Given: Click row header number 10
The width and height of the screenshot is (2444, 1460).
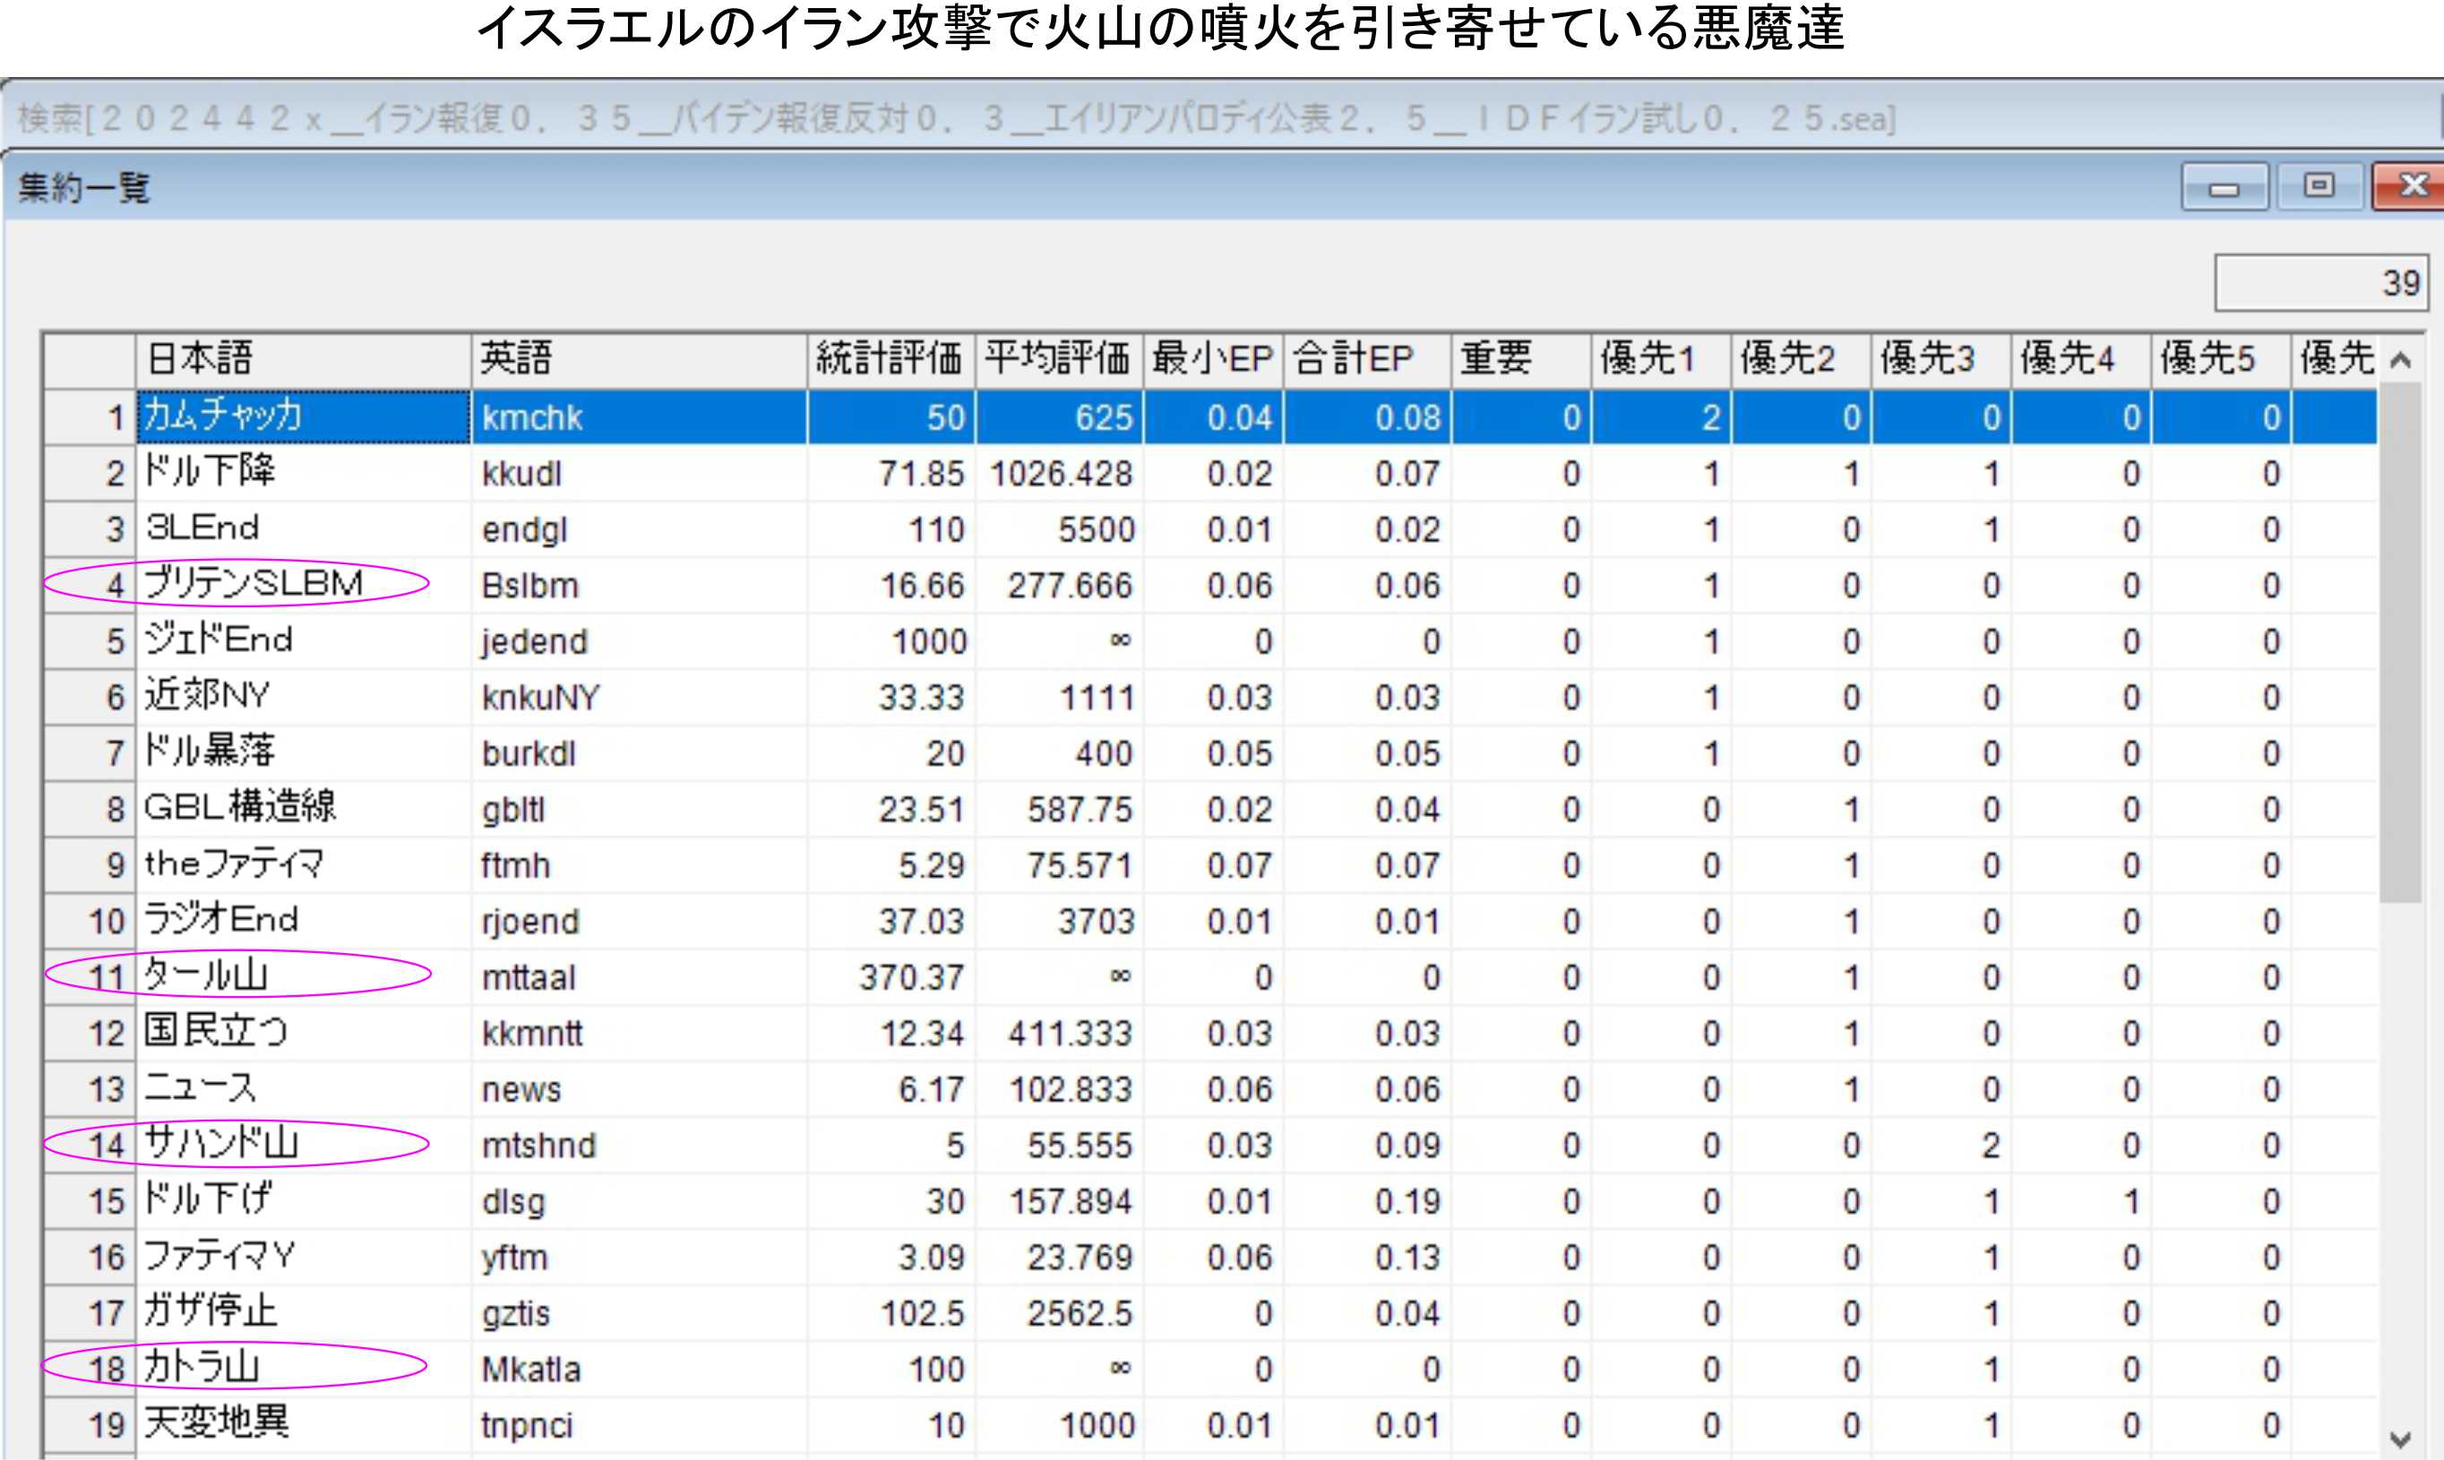Looking at the screenshot, I should pyautogui.click(x=90, y=922).
